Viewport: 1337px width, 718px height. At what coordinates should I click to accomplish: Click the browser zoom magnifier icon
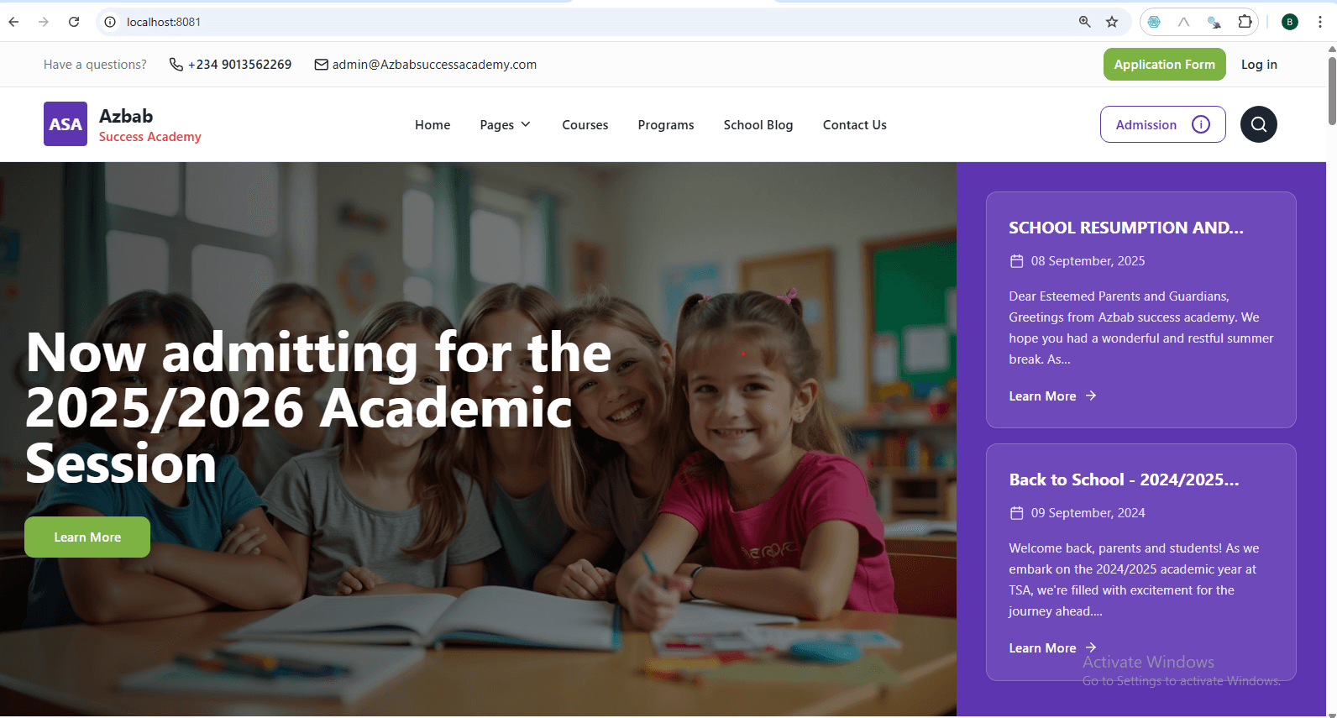1084,22
